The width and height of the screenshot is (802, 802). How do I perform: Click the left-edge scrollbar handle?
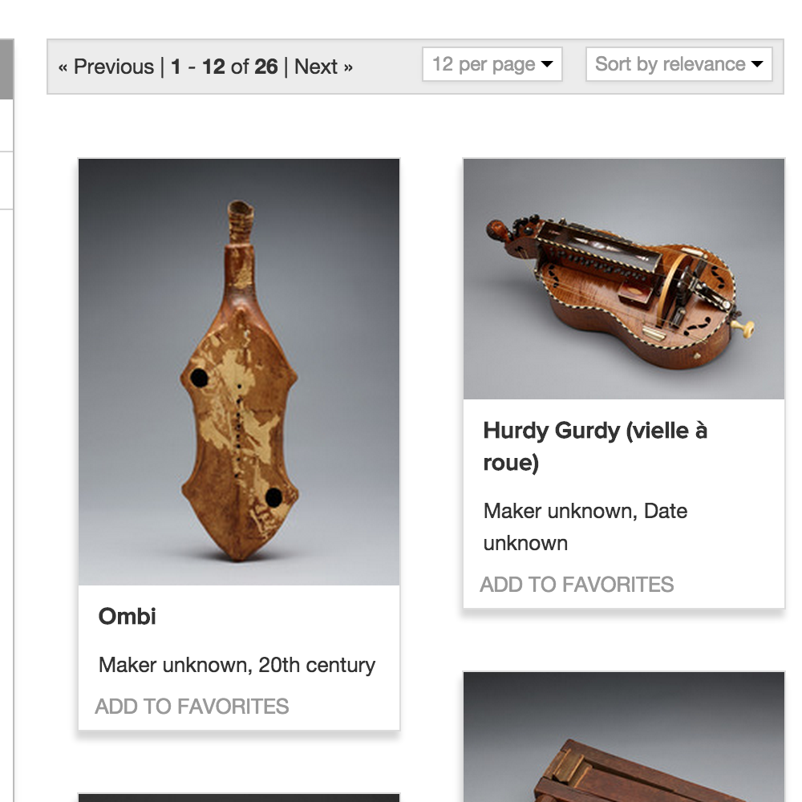click(x=6, y=69)
